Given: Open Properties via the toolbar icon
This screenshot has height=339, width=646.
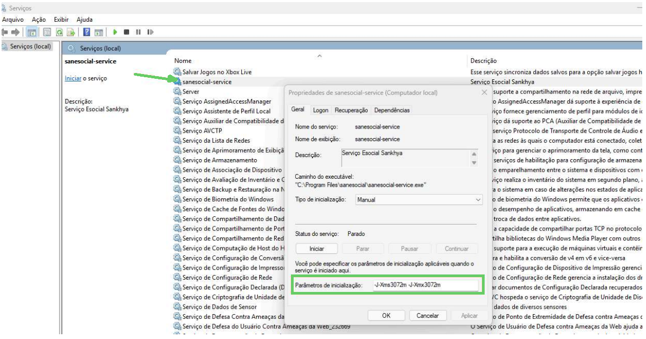Looking at the screenshot, I should tap(47, 32).
